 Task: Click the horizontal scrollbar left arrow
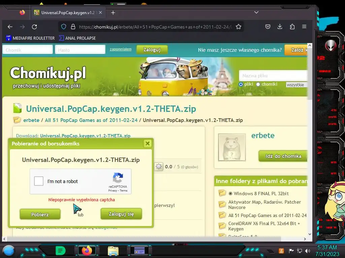point(4,239)
